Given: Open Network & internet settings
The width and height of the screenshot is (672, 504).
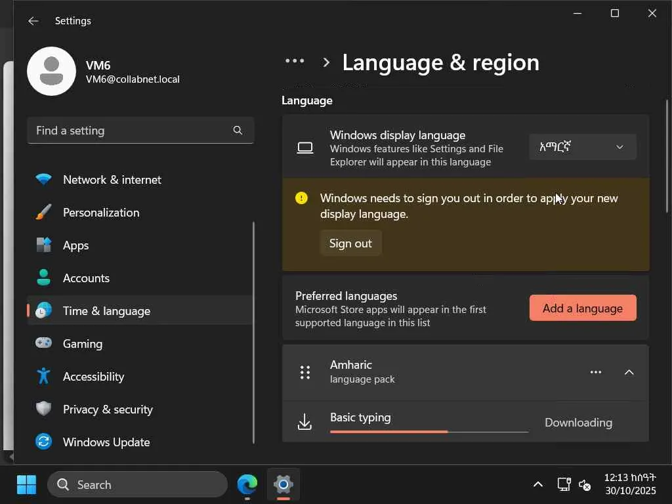Looking at the screenshot, I should 140,180.
